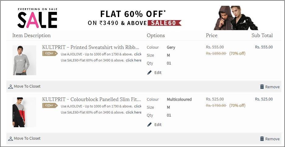Open the Colourblock sweater product thumbnail
285x147 pixels.
24,112
